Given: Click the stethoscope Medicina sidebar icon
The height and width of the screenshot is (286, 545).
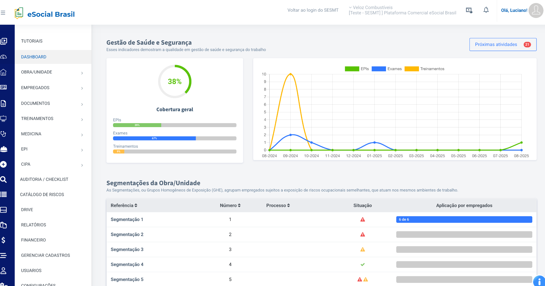Looking at the screenshot, I should coord(3,134).
